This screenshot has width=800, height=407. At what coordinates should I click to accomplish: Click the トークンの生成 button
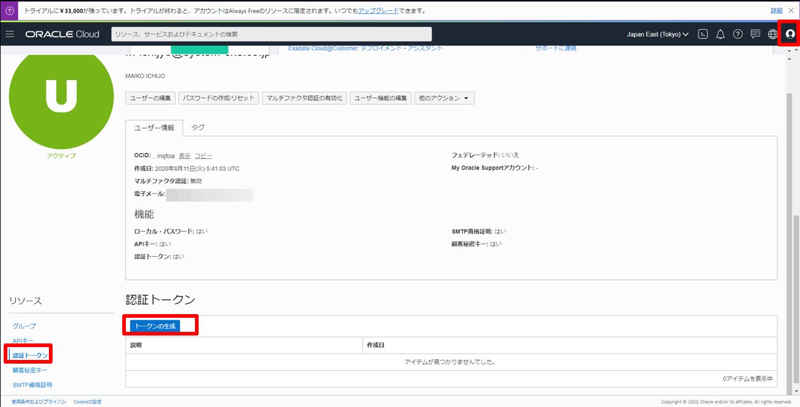(x=155, y=326)
